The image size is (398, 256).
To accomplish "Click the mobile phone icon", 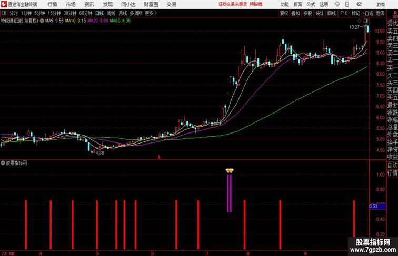I will 347,4.
